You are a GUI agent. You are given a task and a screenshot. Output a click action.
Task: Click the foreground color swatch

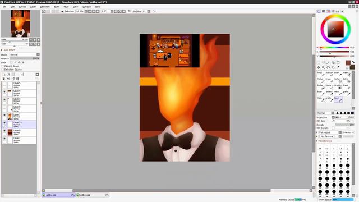pyautogui.click(x=348, y=63)
